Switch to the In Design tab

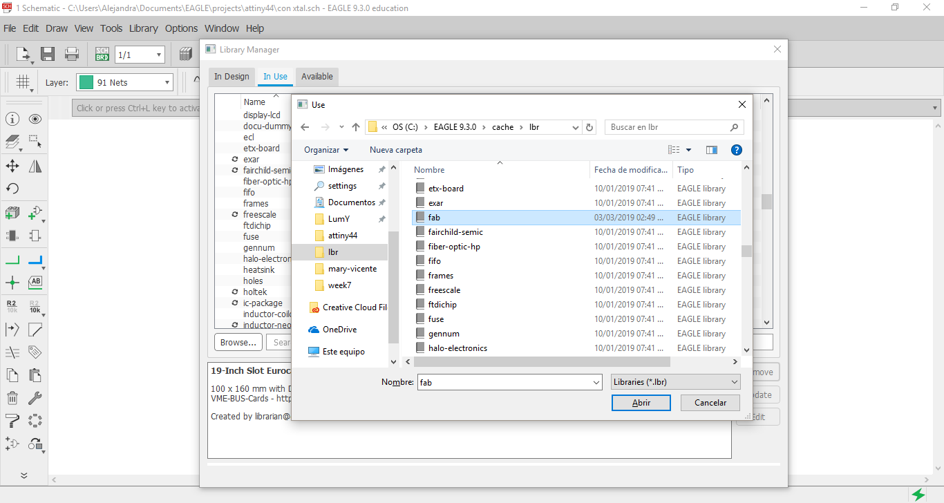232,77
